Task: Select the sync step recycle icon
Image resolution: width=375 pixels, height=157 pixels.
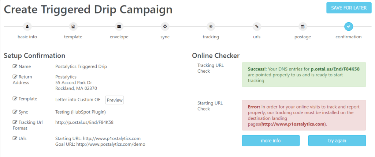Action: coord(165,27)
